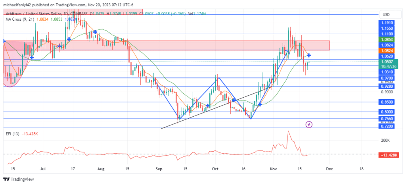This screenshot has width=406, height=185.
Task: Click the Nov date on time axis
Action: click(273, 169)
